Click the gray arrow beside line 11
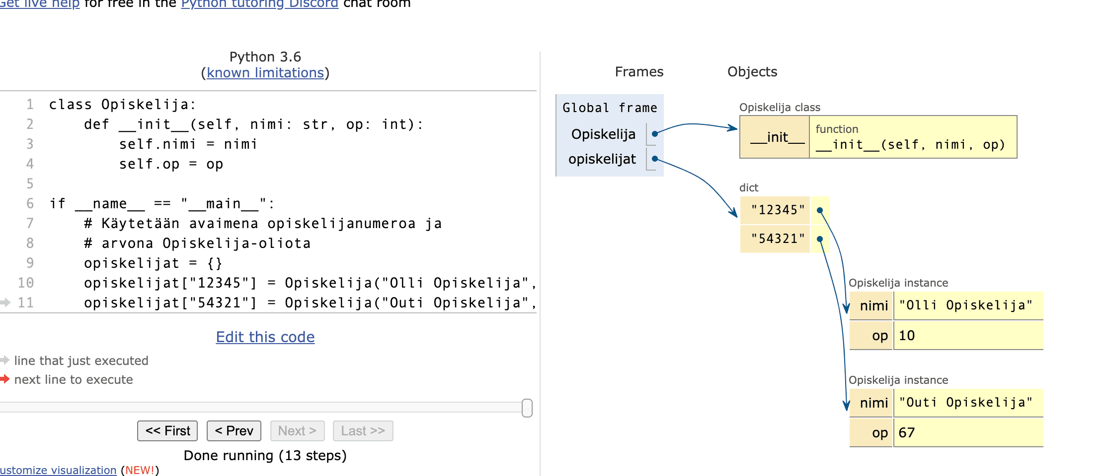1108x476 pixels. click(x=5, y=302)
